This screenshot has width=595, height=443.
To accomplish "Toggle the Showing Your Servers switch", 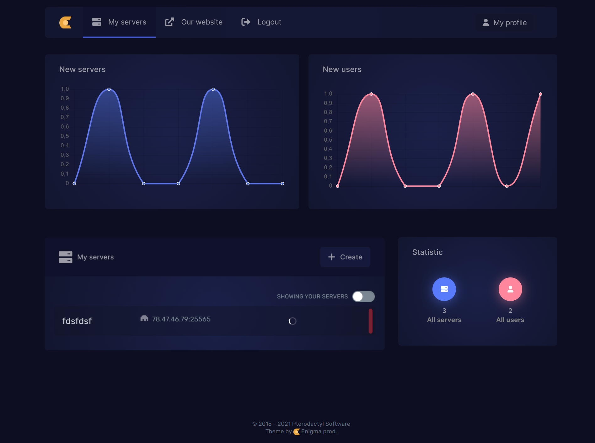I will point(363,296).
